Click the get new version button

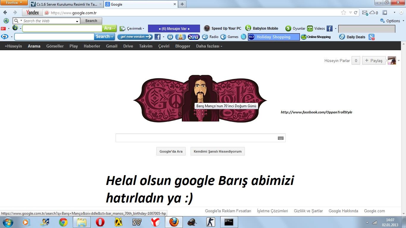pos(135,37)
